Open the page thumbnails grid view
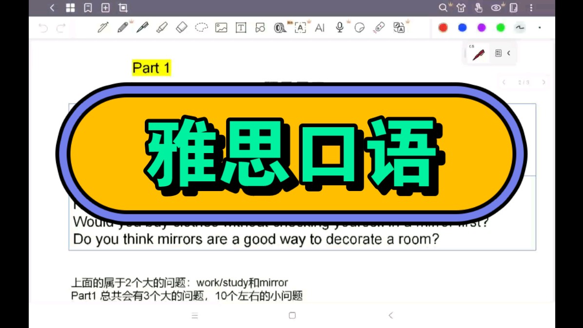The width and height of the screenshot is (583, 328). coord(70,8)
